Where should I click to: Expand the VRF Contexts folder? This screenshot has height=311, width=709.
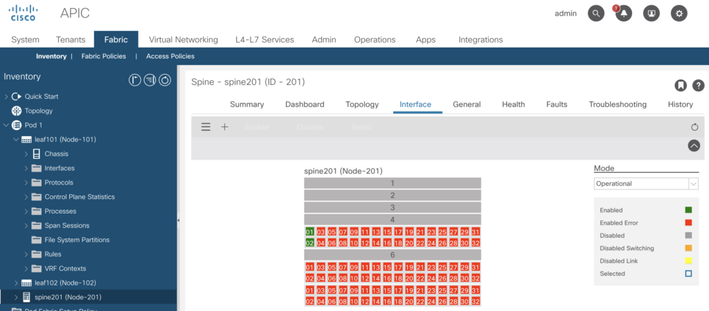[26, 269]
